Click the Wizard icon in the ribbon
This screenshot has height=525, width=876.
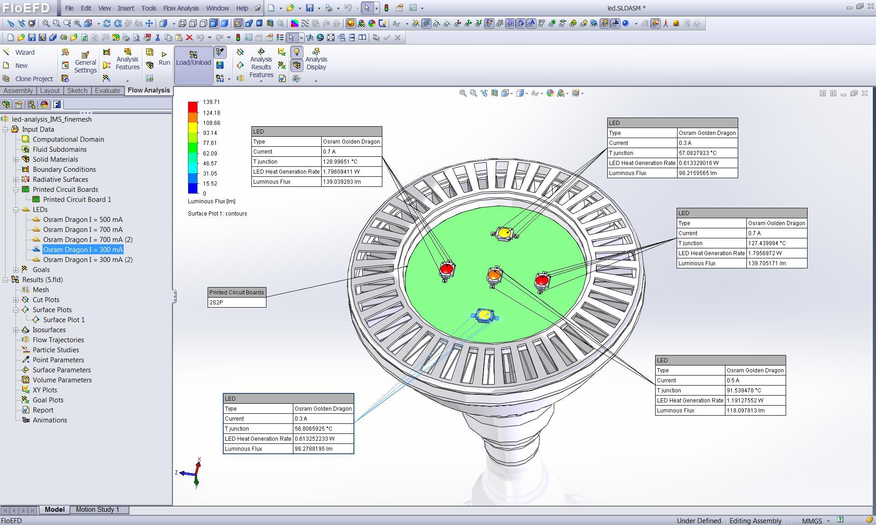point(6,52)
